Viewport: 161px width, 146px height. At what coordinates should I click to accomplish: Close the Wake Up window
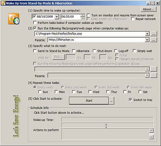click(x=158, y=3)
